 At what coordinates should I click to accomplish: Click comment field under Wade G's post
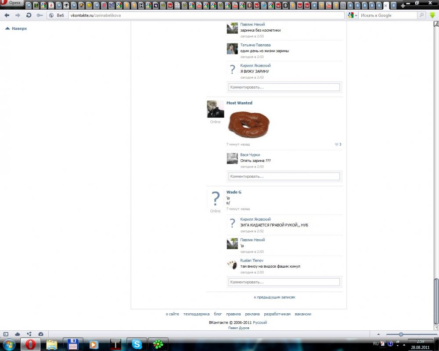click(x=284, y=282)
